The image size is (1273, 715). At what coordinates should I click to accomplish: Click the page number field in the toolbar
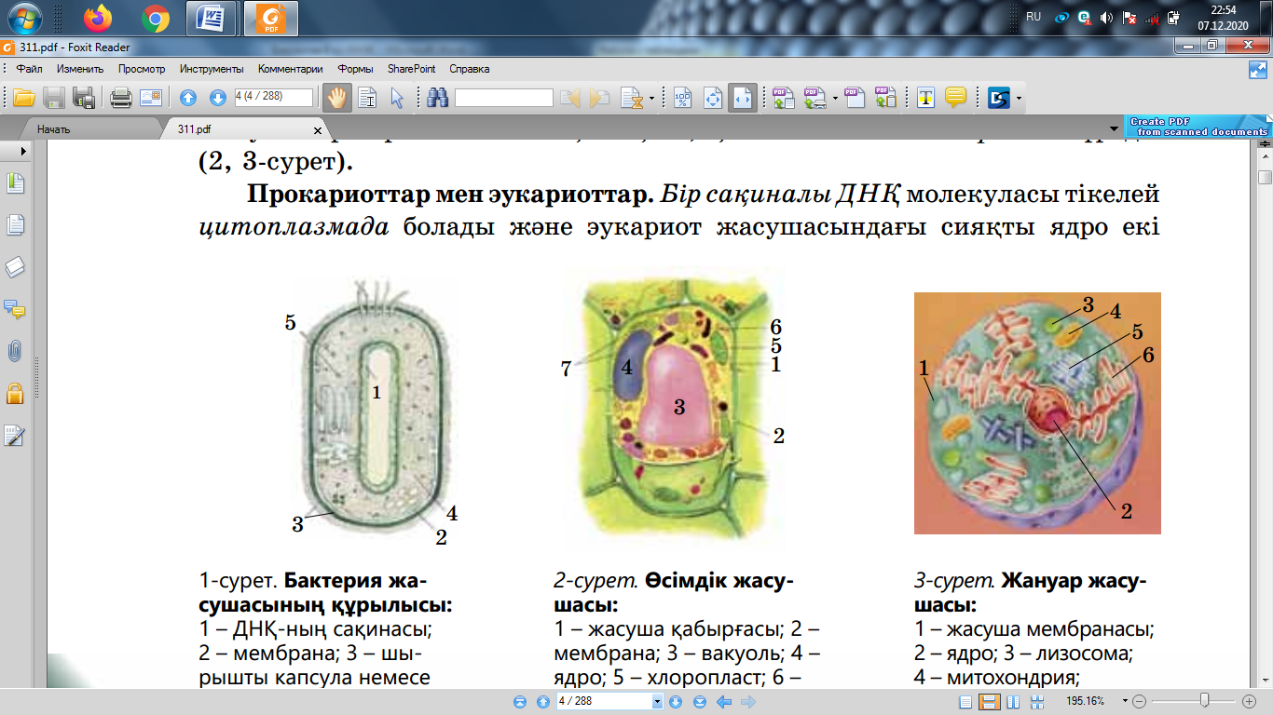(273, 97)
